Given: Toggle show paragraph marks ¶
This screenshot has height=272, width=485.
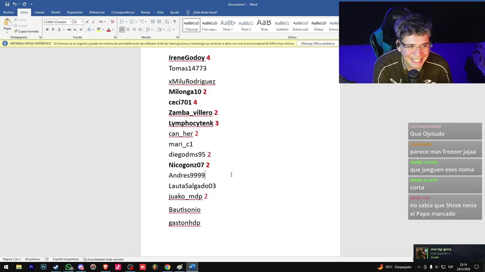Looking at the screenshot, I should point(174,22).
